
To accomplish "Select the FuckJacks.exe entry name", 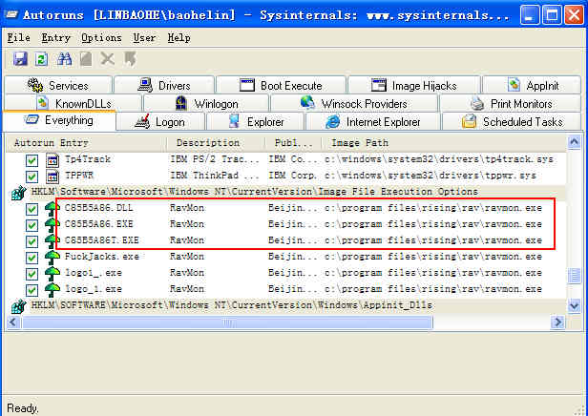I will (x=101, y=257).
